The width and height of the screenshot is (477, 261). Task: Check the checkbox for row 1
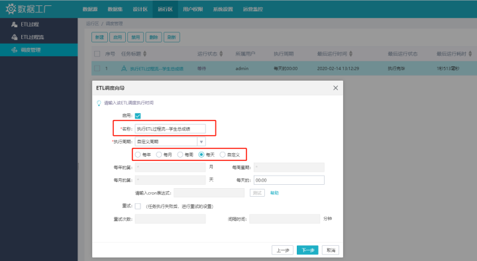point(97,68)
